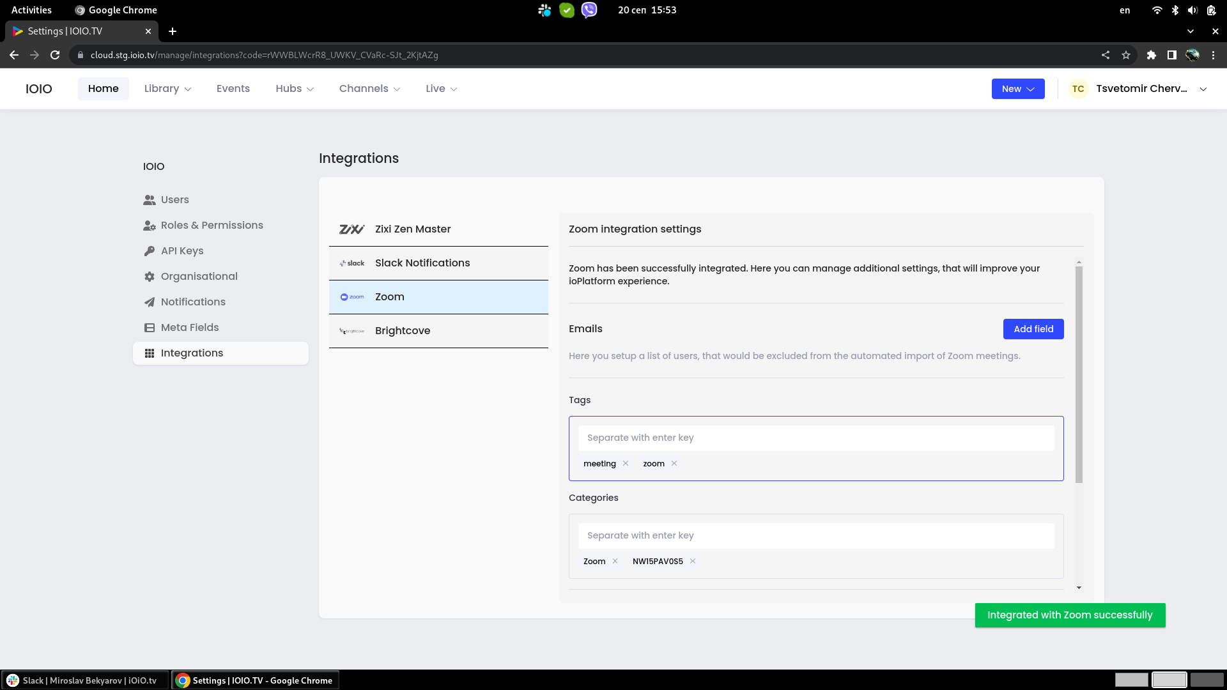This screenshot has height=690, width=1227.
Task: Share this page from address bar
Action: click(1106, 55)
